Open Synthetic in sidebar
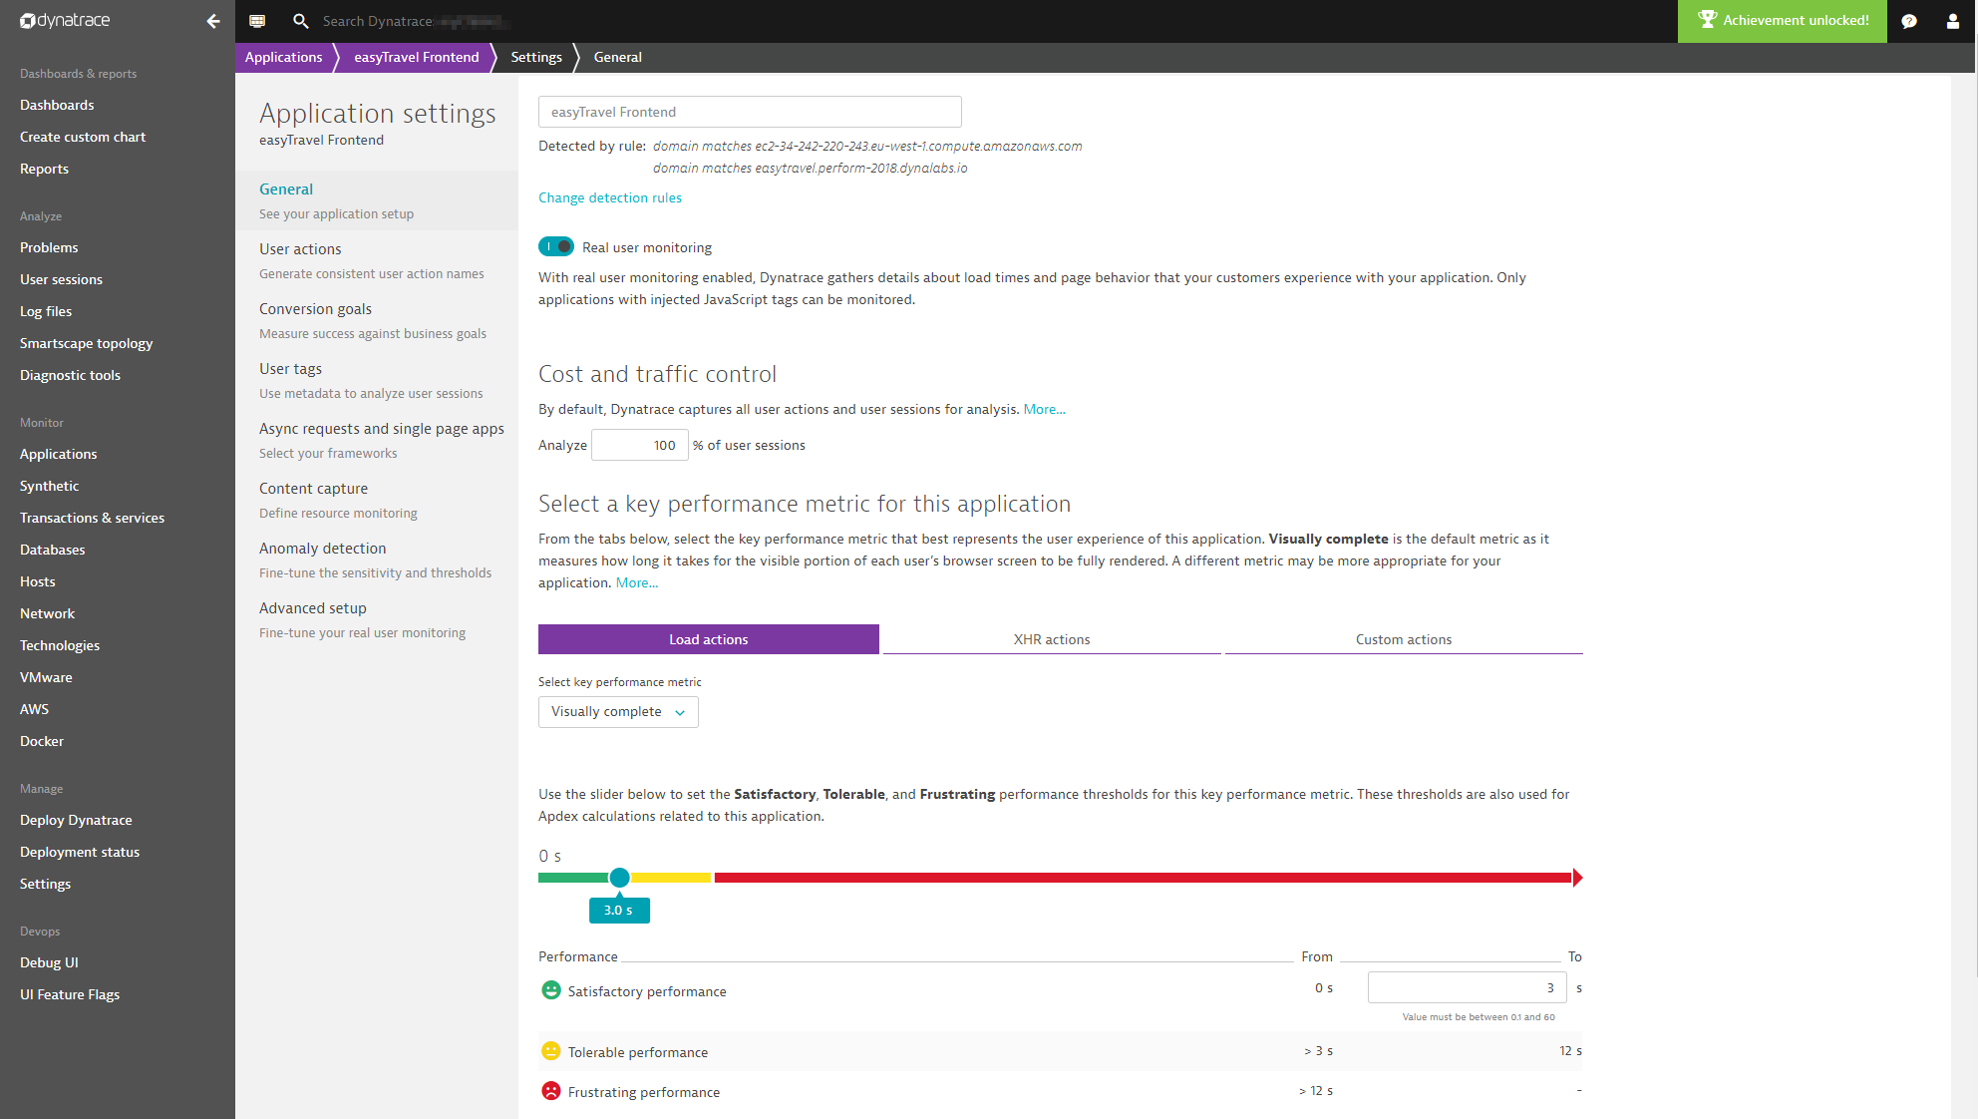 [49, 486]
